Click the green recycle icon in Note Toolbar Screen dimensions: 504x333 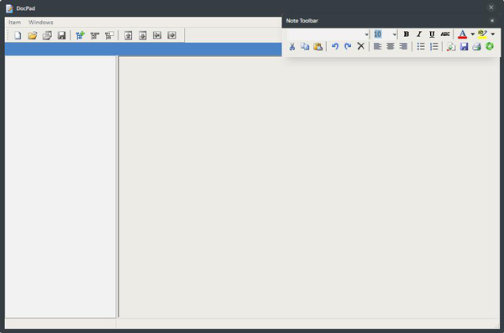(490, 46)
